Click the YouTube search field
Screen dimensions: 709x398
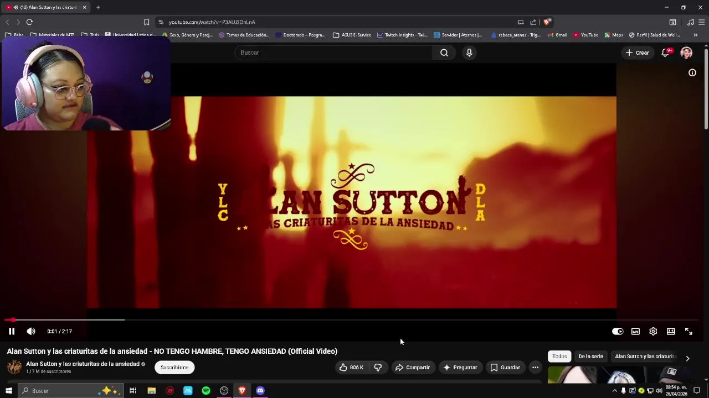[333, 53]
